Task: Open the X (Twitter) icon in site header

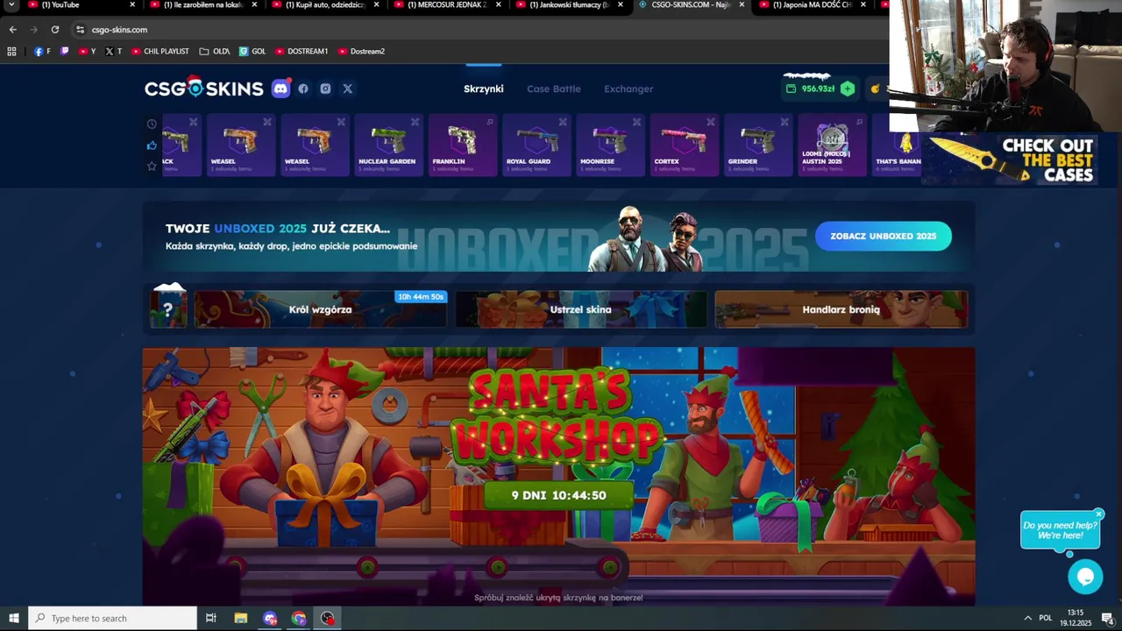Action: 348,89
